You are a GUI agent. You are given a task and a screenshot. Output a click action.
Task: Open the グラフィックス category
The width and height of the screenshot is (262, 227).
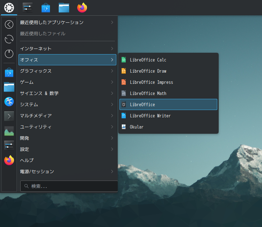coord(67,71)
